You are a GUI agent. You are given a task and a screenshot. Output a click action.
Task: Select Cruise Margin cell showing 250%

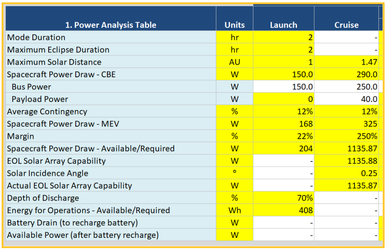[x=346, y=136]
